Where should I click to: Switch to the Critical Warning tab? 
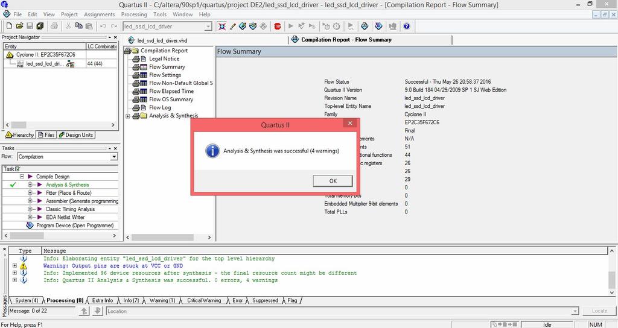[x=204, y=300]
